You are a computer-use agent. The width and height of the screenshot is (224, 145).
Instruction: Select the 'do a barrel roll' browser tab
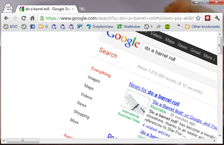(x=47, y=9)
